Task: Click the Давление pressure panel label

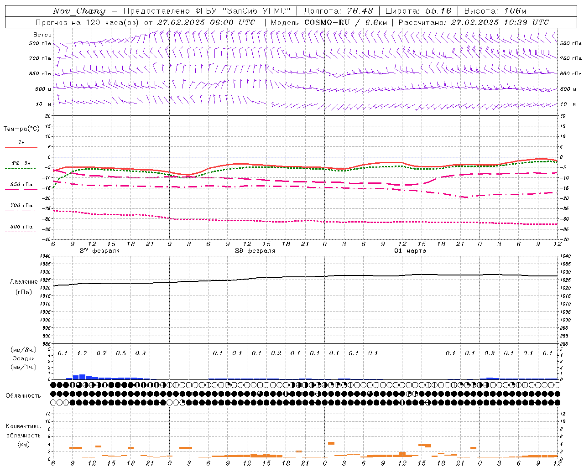Action: [24, 282]
